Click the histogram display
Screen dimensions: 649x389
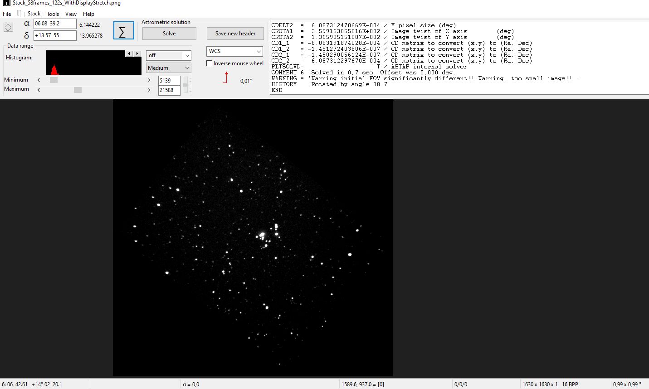click(x=94, y=63)
